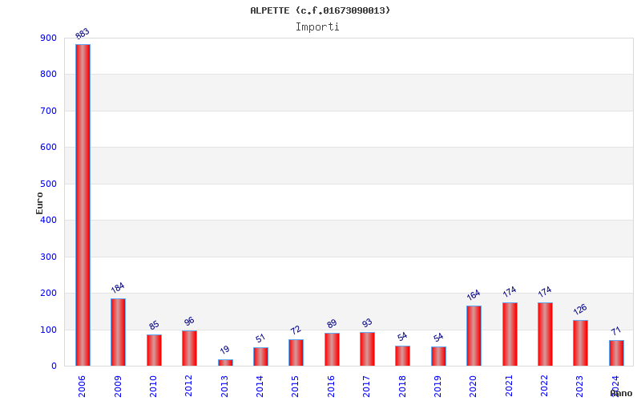Click the 2015 bar
The image size is (641, 401).
point(296,353)
